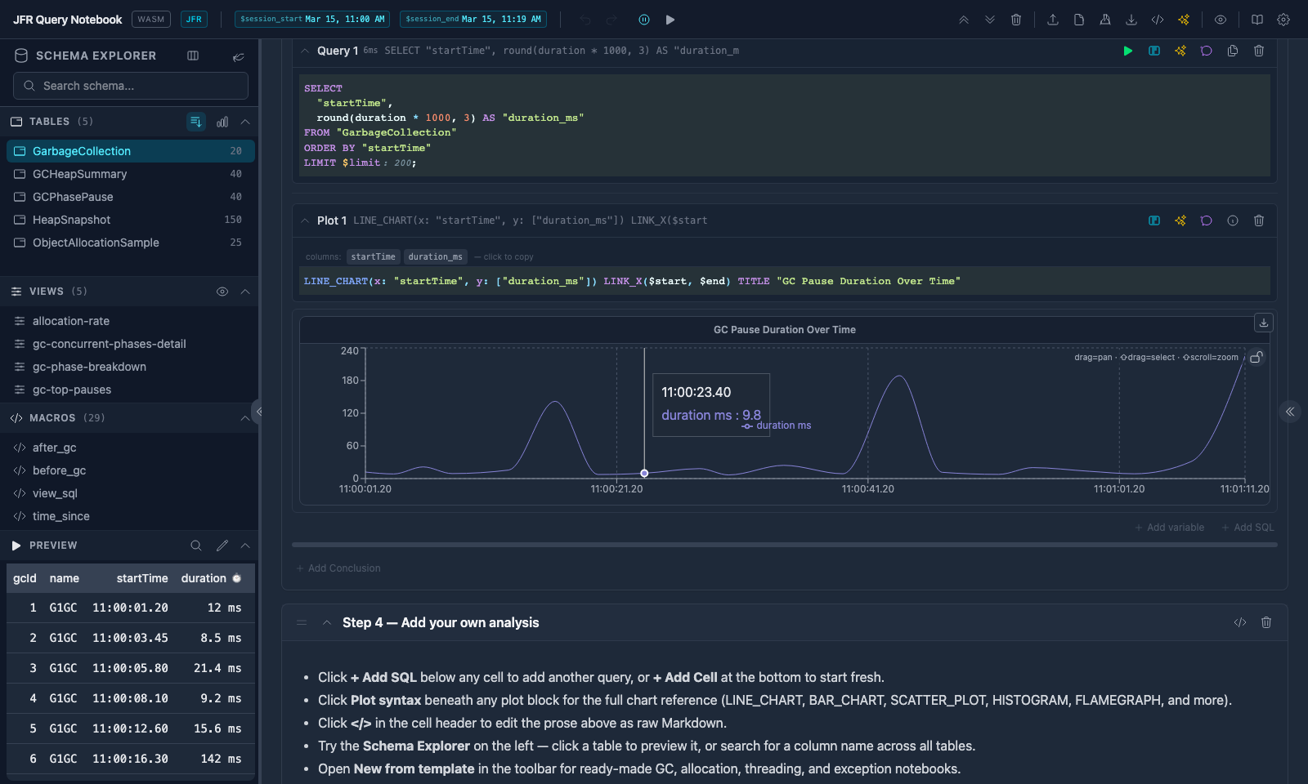Click the teal layout icon in Query 1 header

(1154, 51)
